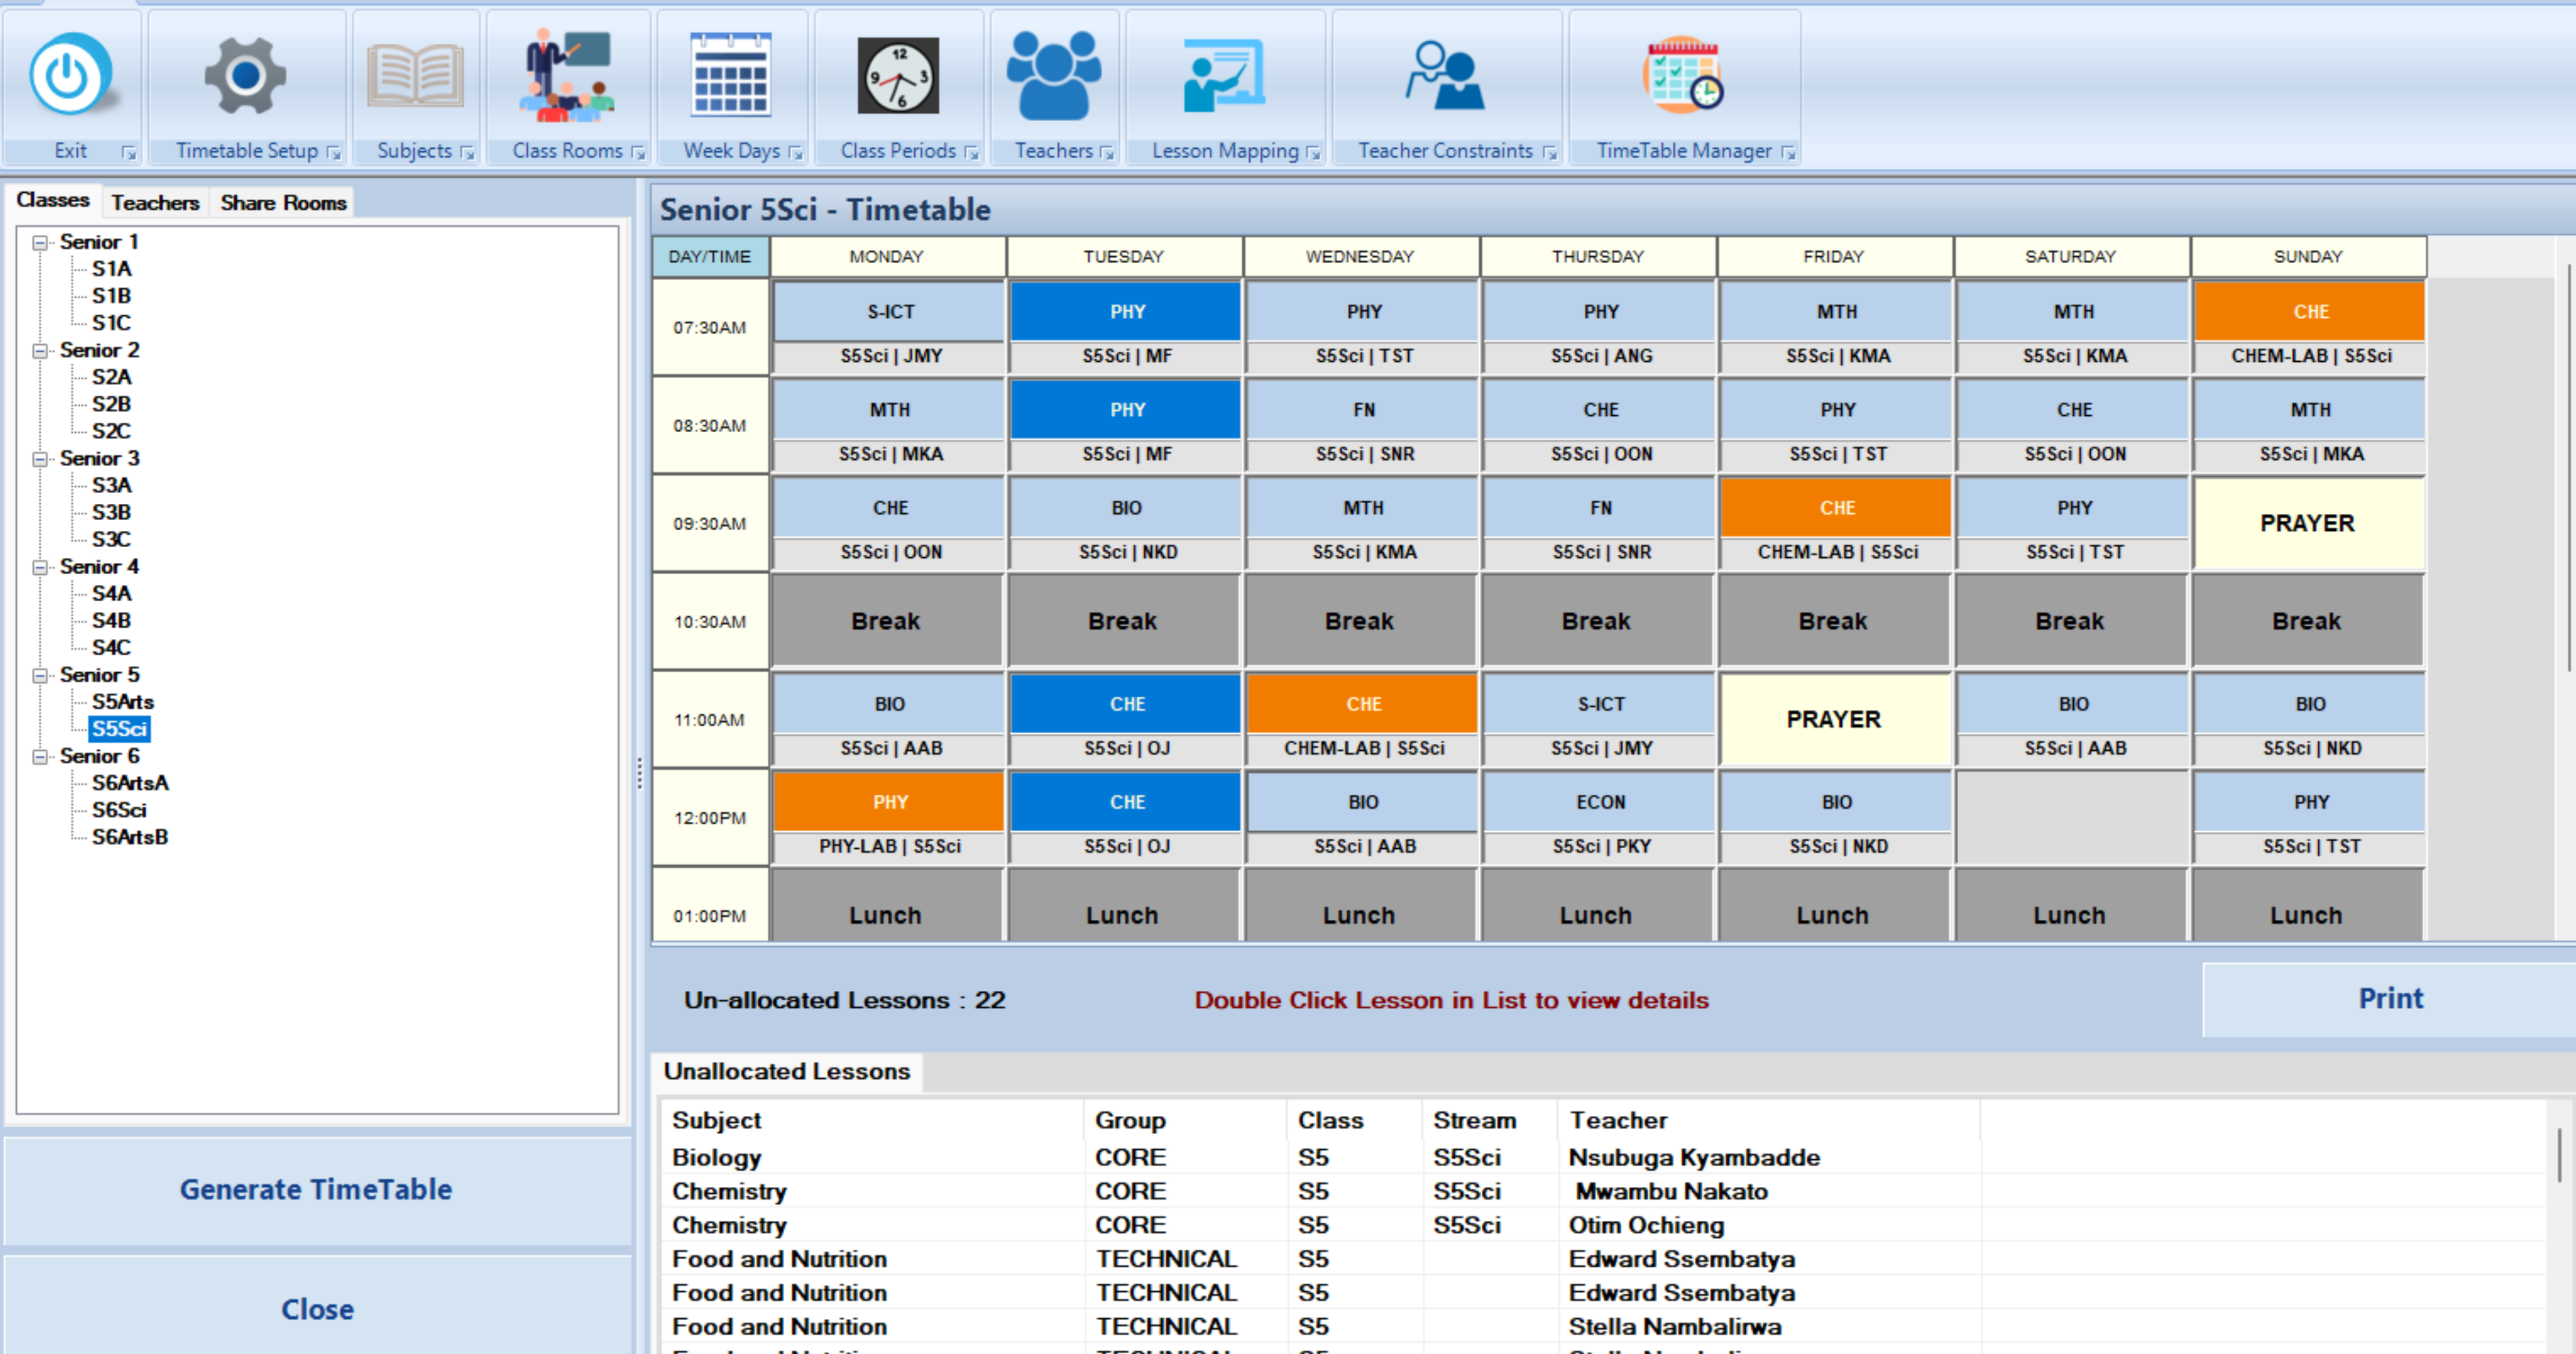Open Class Periods clock icon
Image resolution: width=2576 pixels, height=1354 pixels.
(x=898, y=76)
